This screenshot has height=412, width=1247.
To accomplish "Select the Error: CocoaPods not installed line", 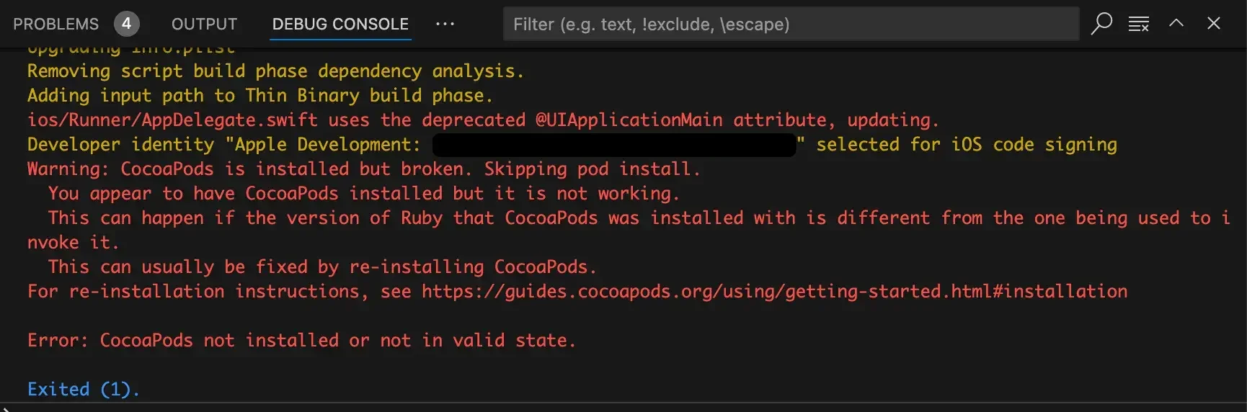I will coord(301,340).
